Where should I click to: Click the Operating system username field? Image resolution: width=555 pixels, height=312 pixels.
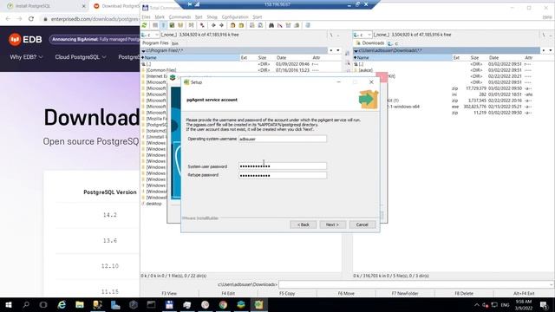click(x=283, y=139)
